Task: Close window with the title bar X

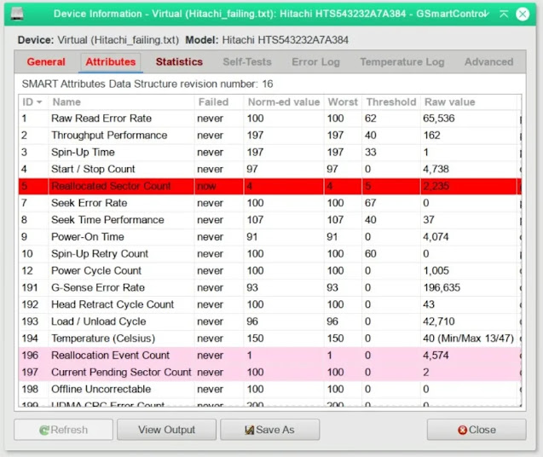Action: tap(523, 14)
